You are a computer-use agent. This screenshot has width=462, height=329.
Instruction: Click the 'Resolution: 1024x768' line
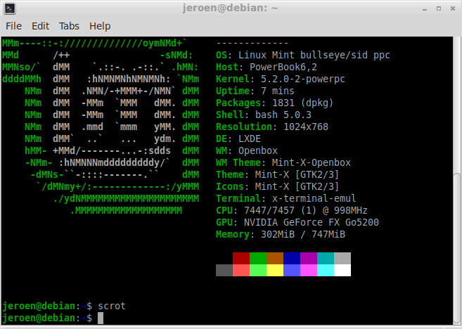(x=272, y=127)
